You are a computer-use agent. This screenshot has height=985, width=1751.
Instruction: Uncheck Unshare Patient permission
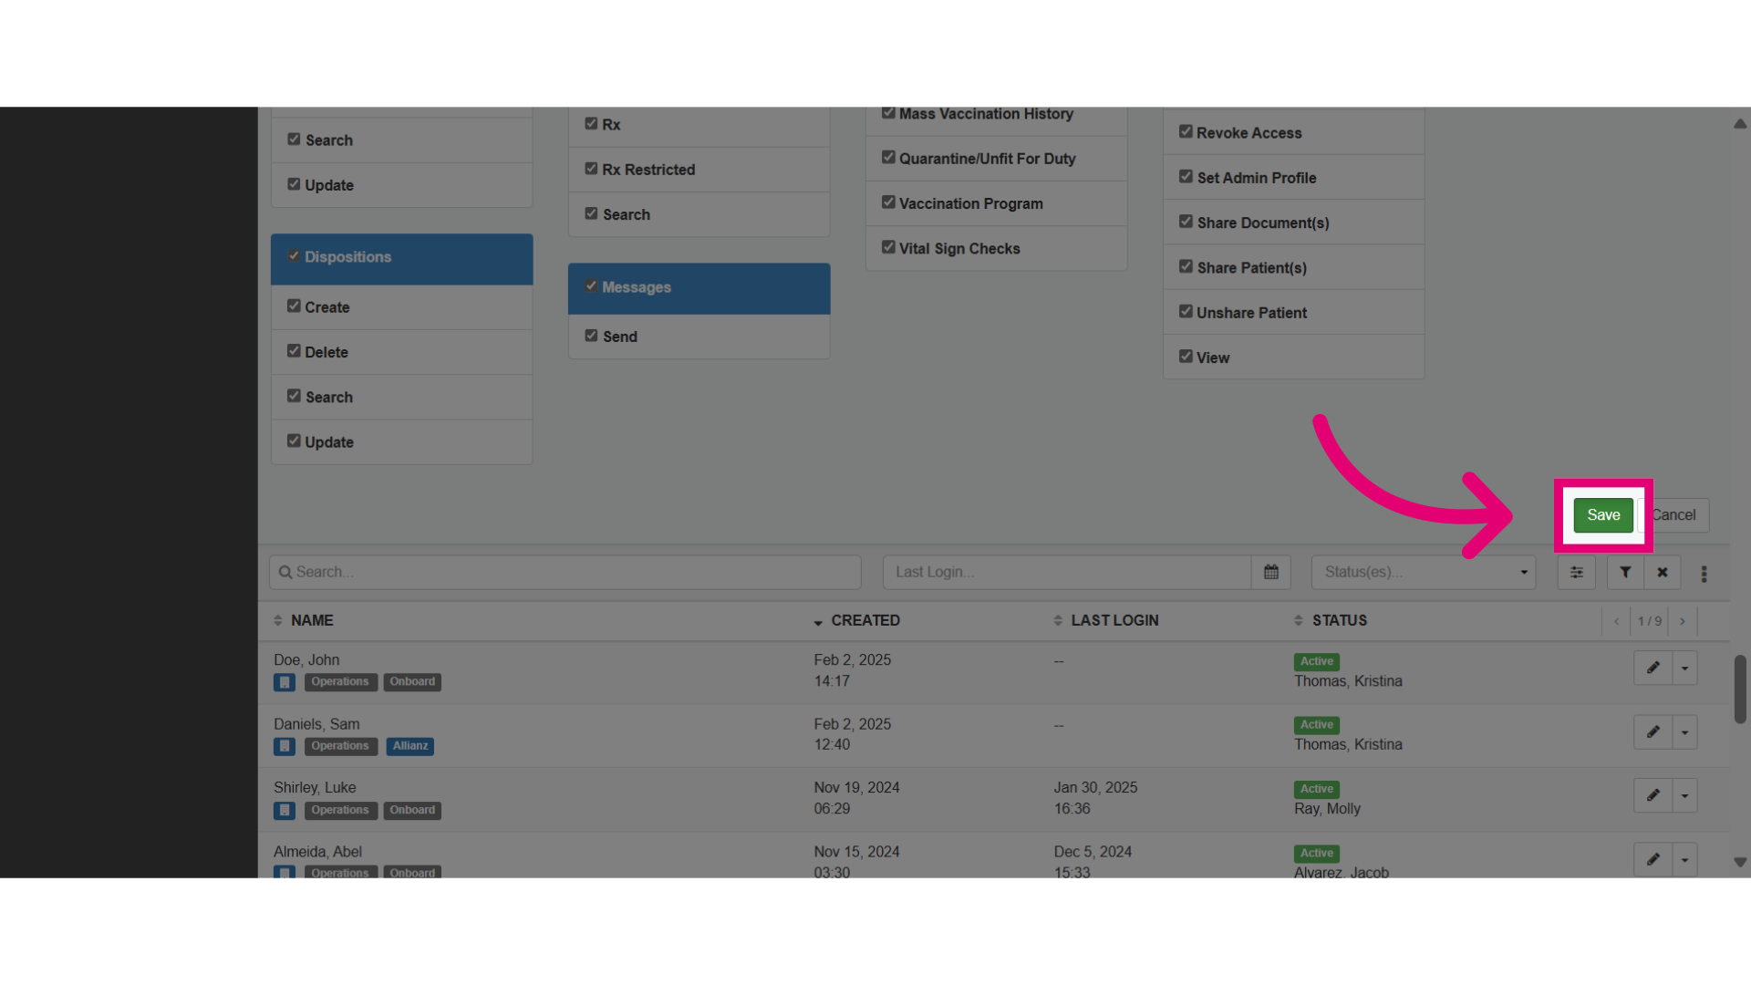[x=1186, y=312]
